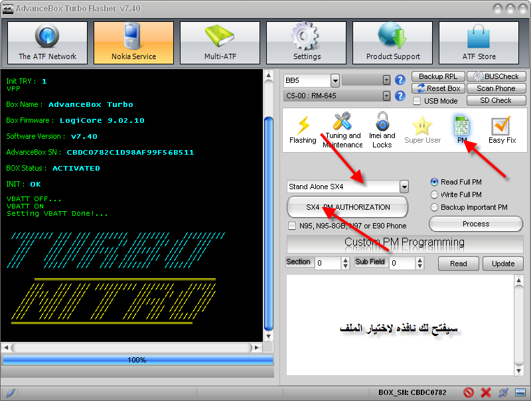531x401 pixels.
Task: Open the Easy Fix icon
Action: pyautogui.click(x=502, y=130)
